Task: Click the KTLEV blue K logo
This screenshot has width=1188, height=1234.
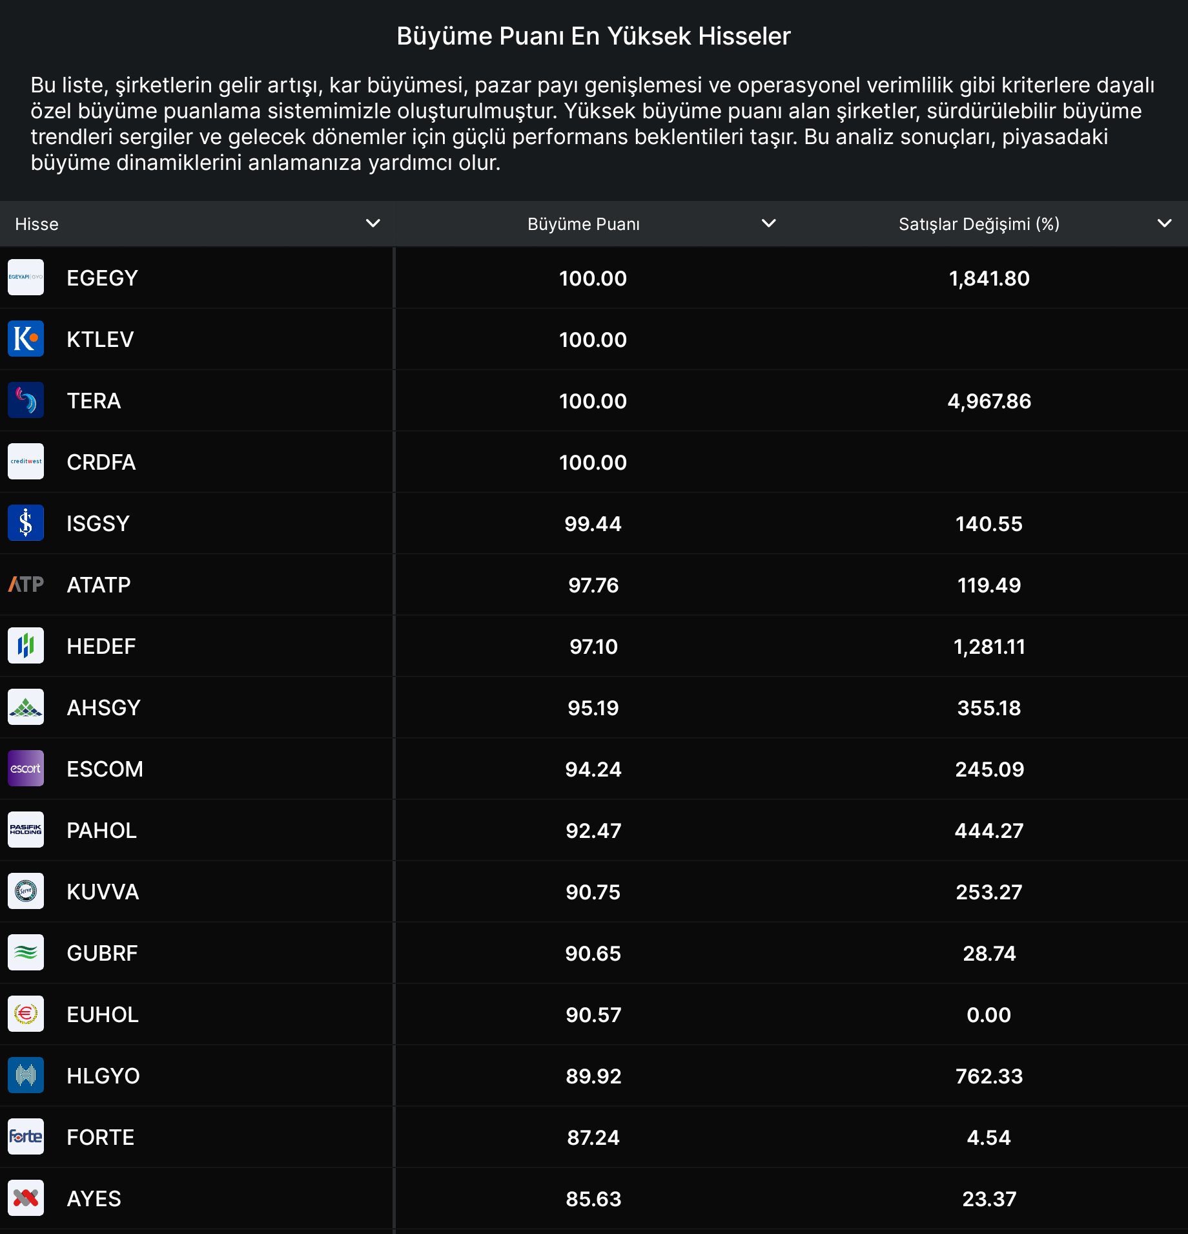Action: pos(26,339)
